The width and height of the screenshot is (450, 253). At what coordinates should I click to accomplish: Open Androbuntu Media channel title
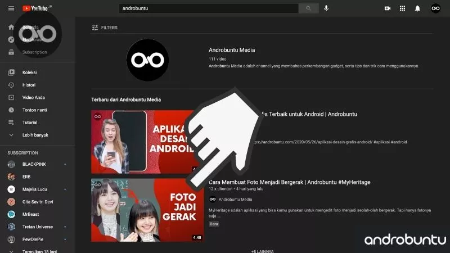click(232, 50)
